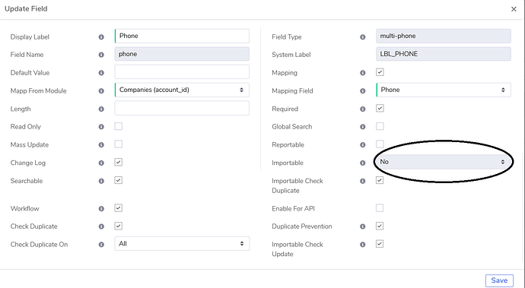Click info icon beside Length
Screen dimensions: 525x288
coord(101,109)
